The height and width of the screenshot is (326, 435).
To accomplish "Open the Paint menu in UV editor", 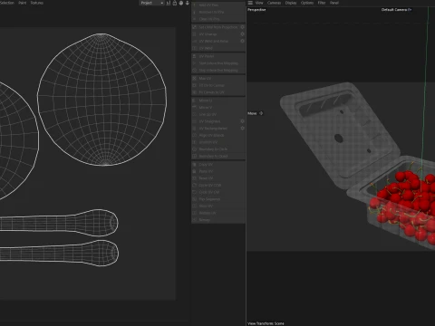I will (23, 3).
